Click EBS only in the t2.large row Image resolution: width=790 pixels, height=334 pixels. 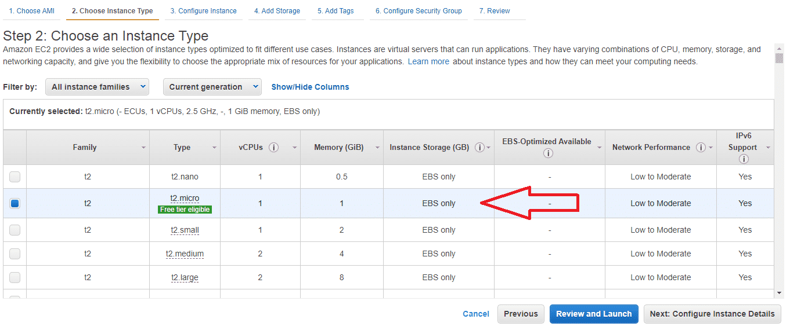439,277
